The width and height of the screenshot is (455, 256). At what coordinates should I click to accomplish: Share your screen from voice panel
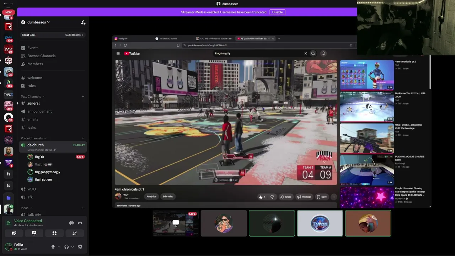[34, 233]
